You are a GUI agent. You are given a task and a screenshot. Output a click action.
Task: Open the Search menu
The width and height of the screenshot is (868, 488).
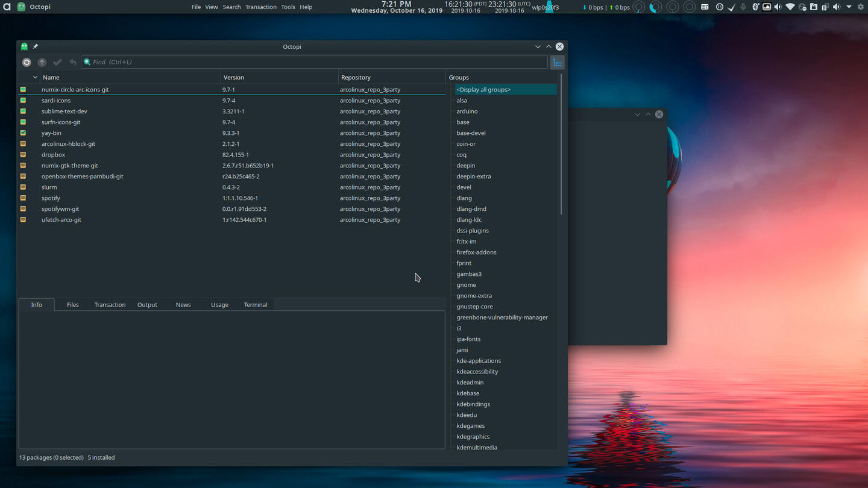pos(231,7)
